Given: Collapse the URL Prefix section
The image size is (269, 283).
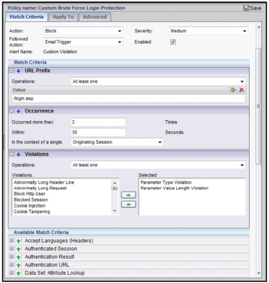Looking at the screenshot, I should click(12, 71).
